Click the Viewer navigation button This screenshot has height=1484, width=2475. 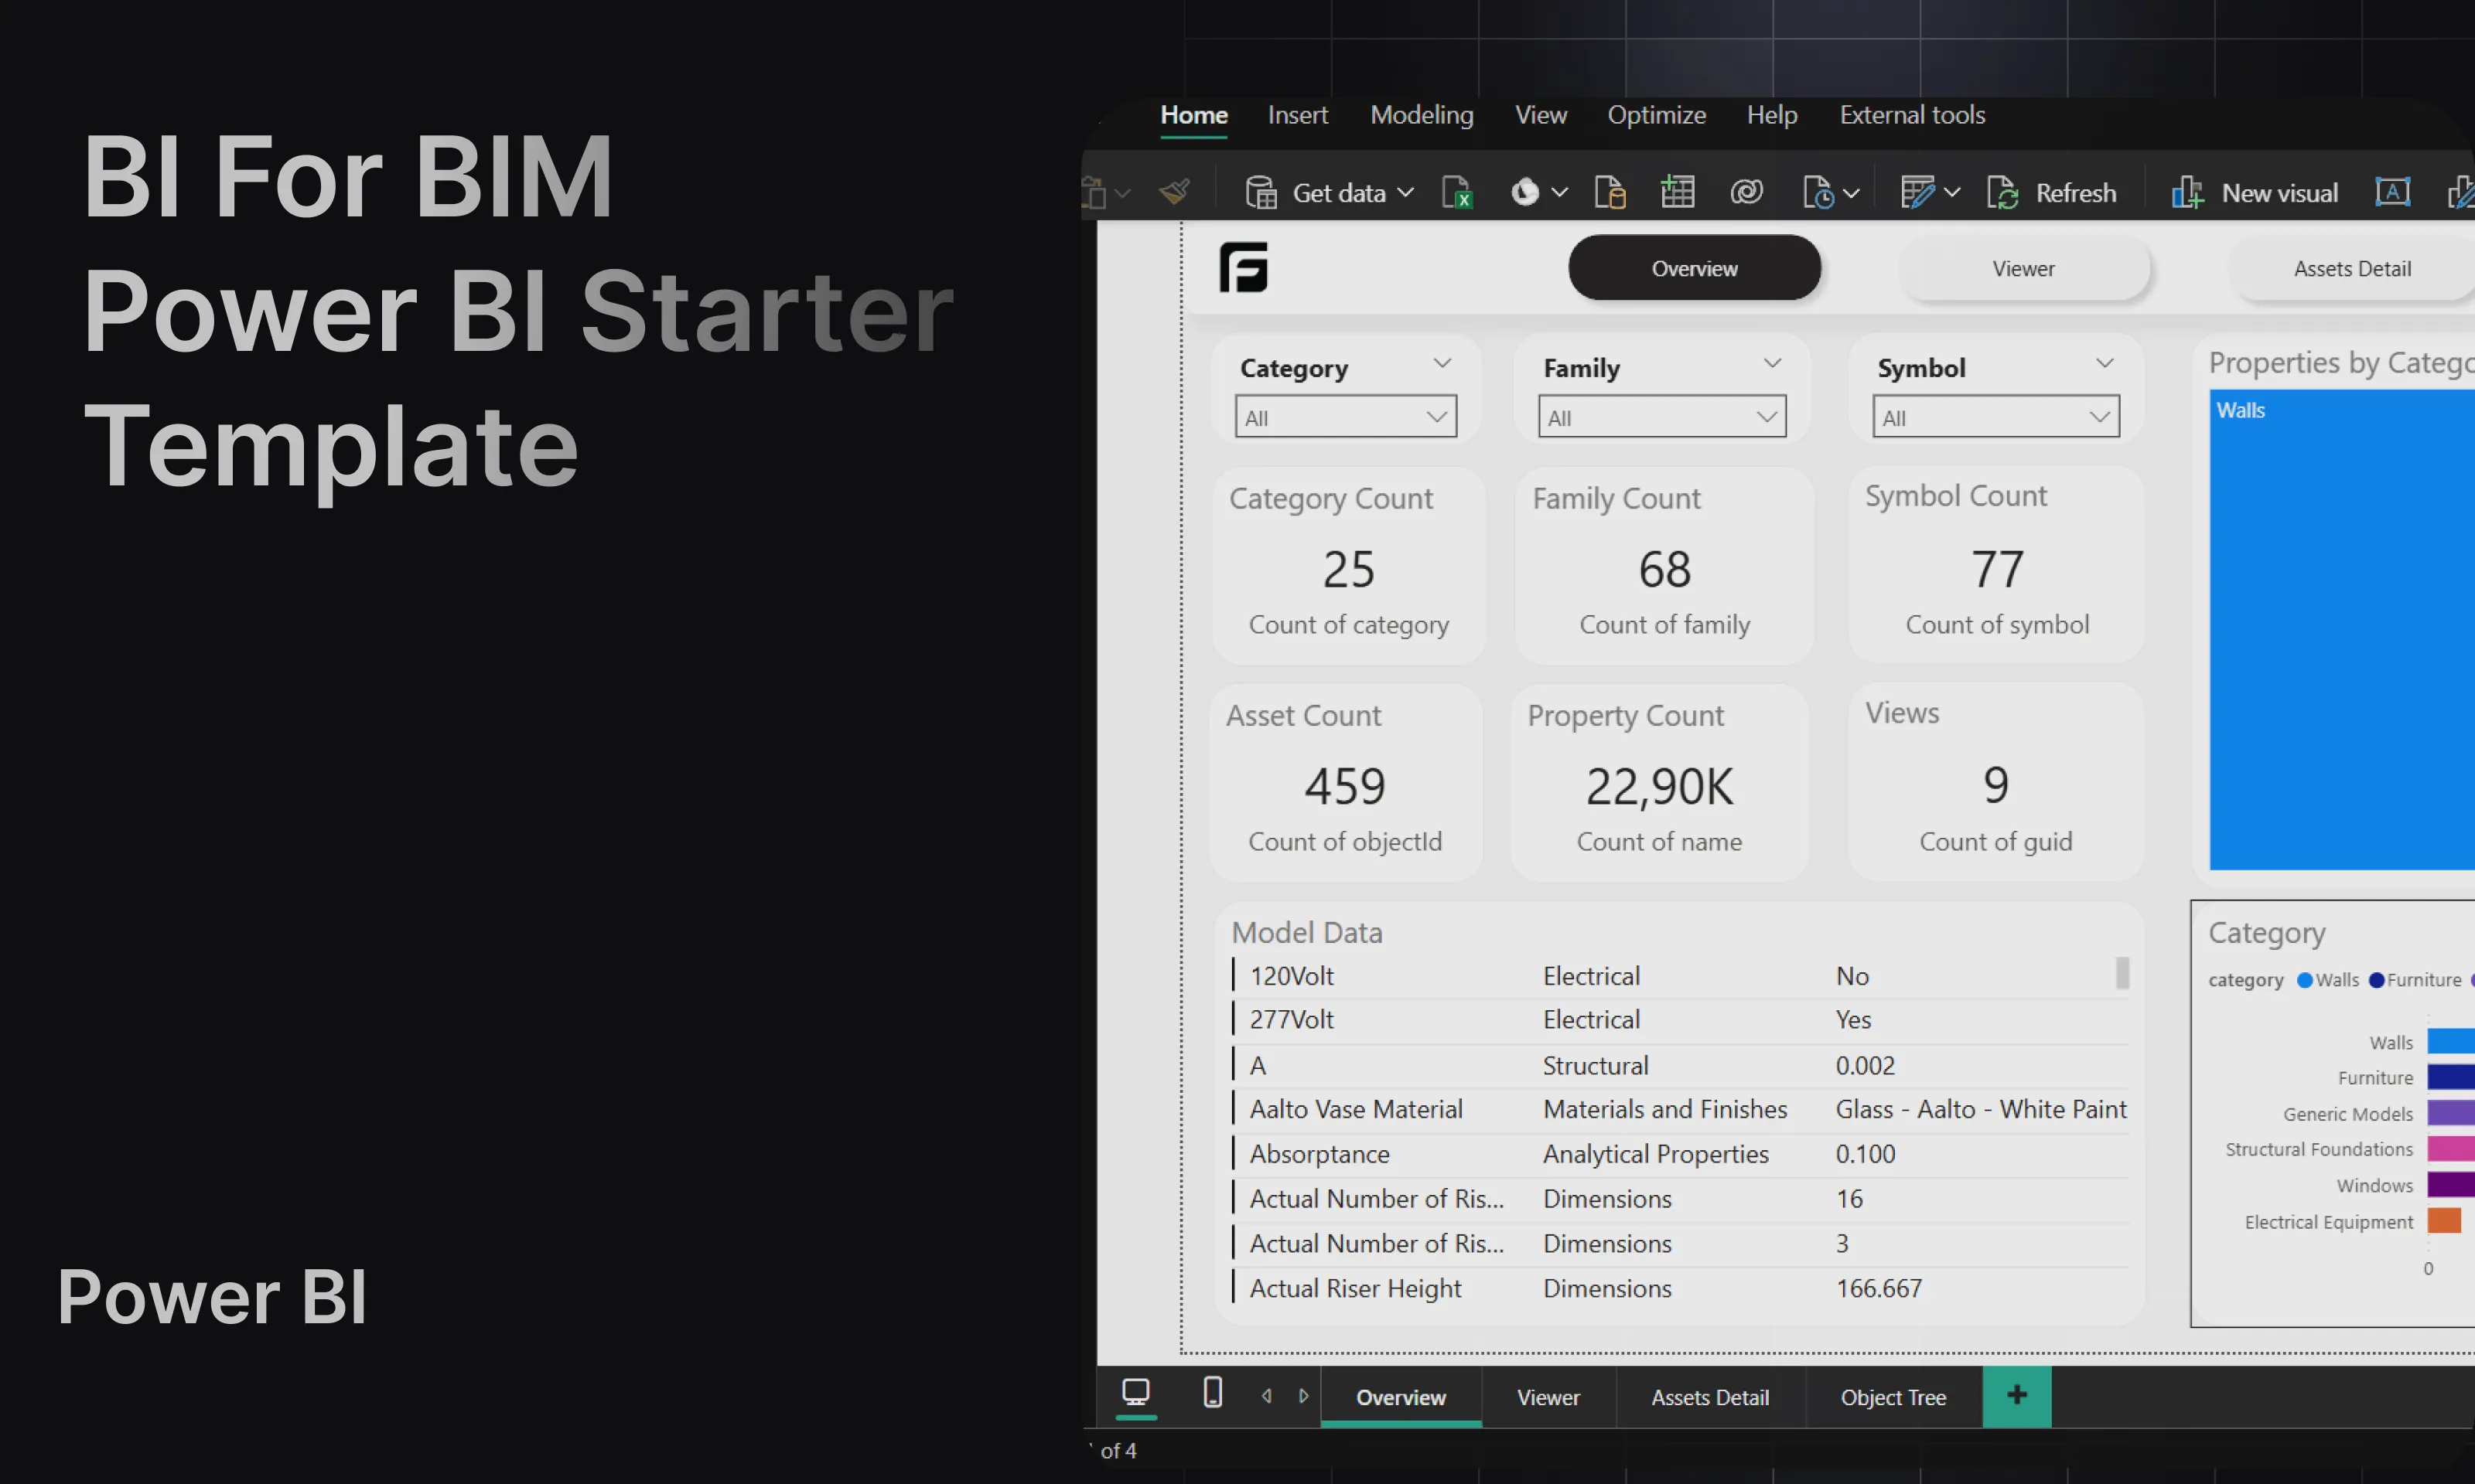2023,268
